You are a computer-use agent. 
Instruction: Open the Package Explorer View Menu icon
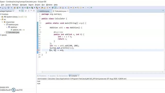tap(29, 11)
